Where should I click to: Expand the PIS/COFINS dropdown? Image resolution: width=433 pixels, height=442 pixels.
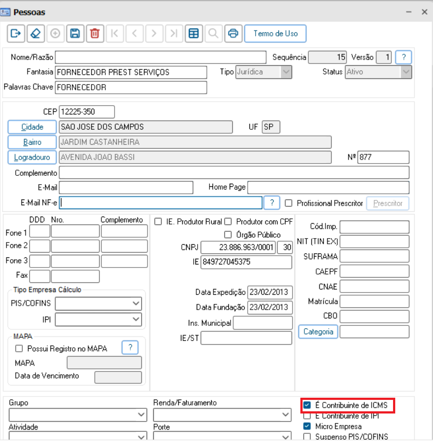pos(98,303)
